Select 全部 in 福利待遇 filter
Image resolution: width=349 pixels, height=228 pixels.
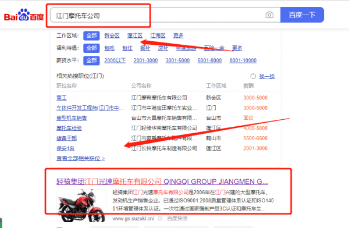click(91, 48)
